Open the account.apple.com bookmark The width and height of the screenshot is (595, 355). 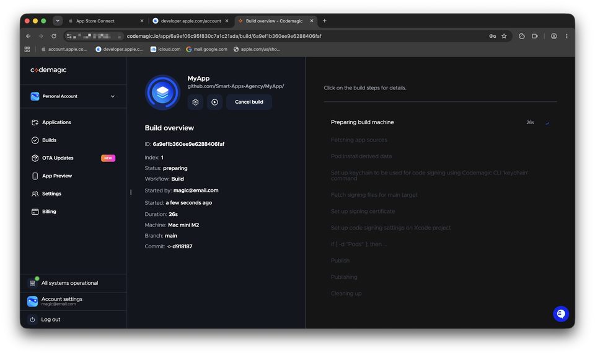(x=64, y=50)
